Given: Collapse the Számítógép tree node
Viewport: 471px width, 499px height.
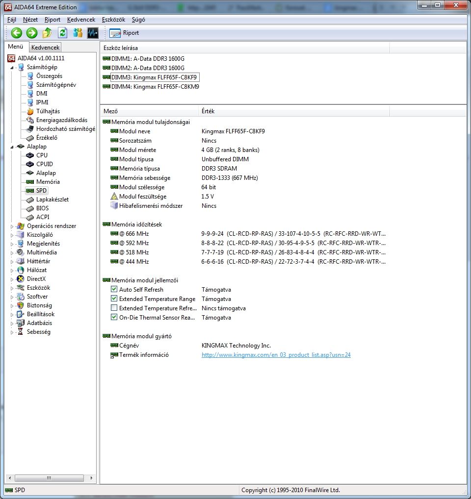Looking at the screenshot, I should click(12, 68).
